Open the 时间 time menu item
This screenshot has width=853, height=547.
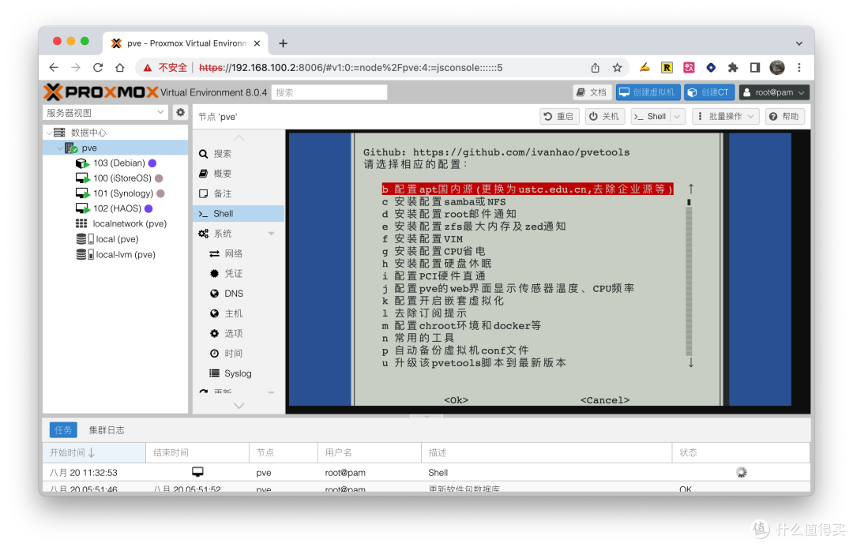pos(239,354)
